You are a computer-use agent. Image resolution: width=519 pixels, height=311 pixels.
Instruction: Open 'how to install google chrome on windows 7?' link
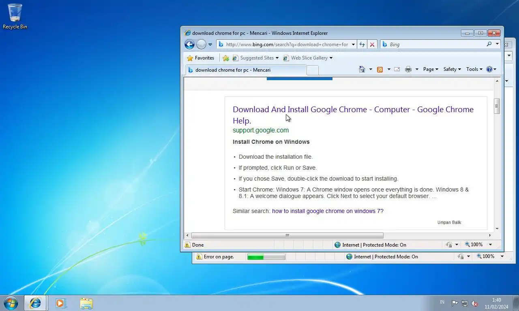(328, 211)
